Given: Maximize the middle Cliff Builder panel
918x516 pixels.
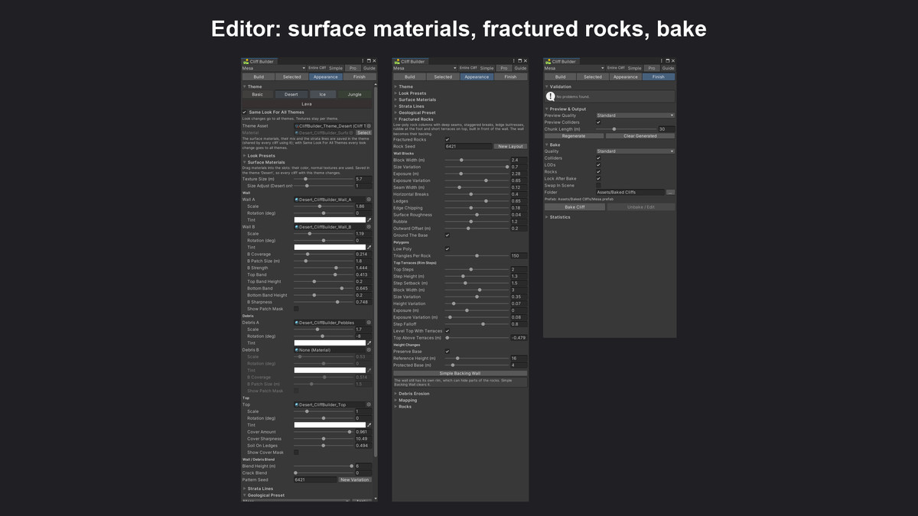Looking at the screenshot, I should click(x=519, y=61).
